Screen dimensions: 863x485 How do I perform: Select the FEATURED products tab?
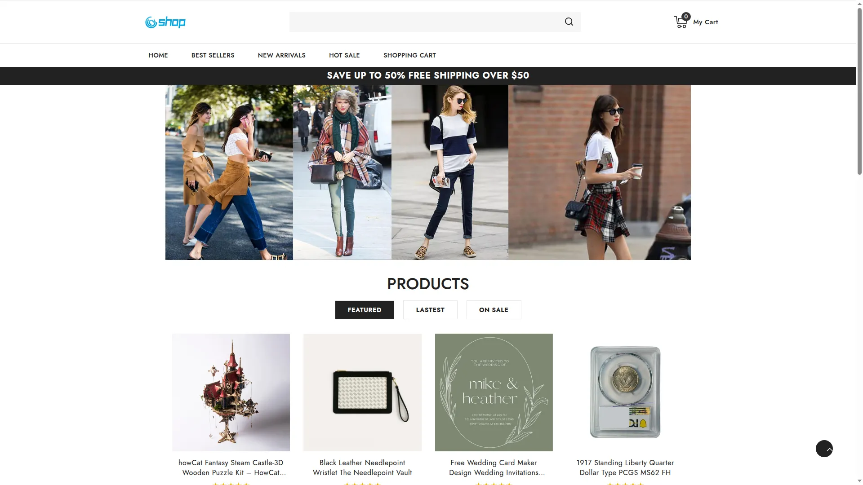pos(364,310)
